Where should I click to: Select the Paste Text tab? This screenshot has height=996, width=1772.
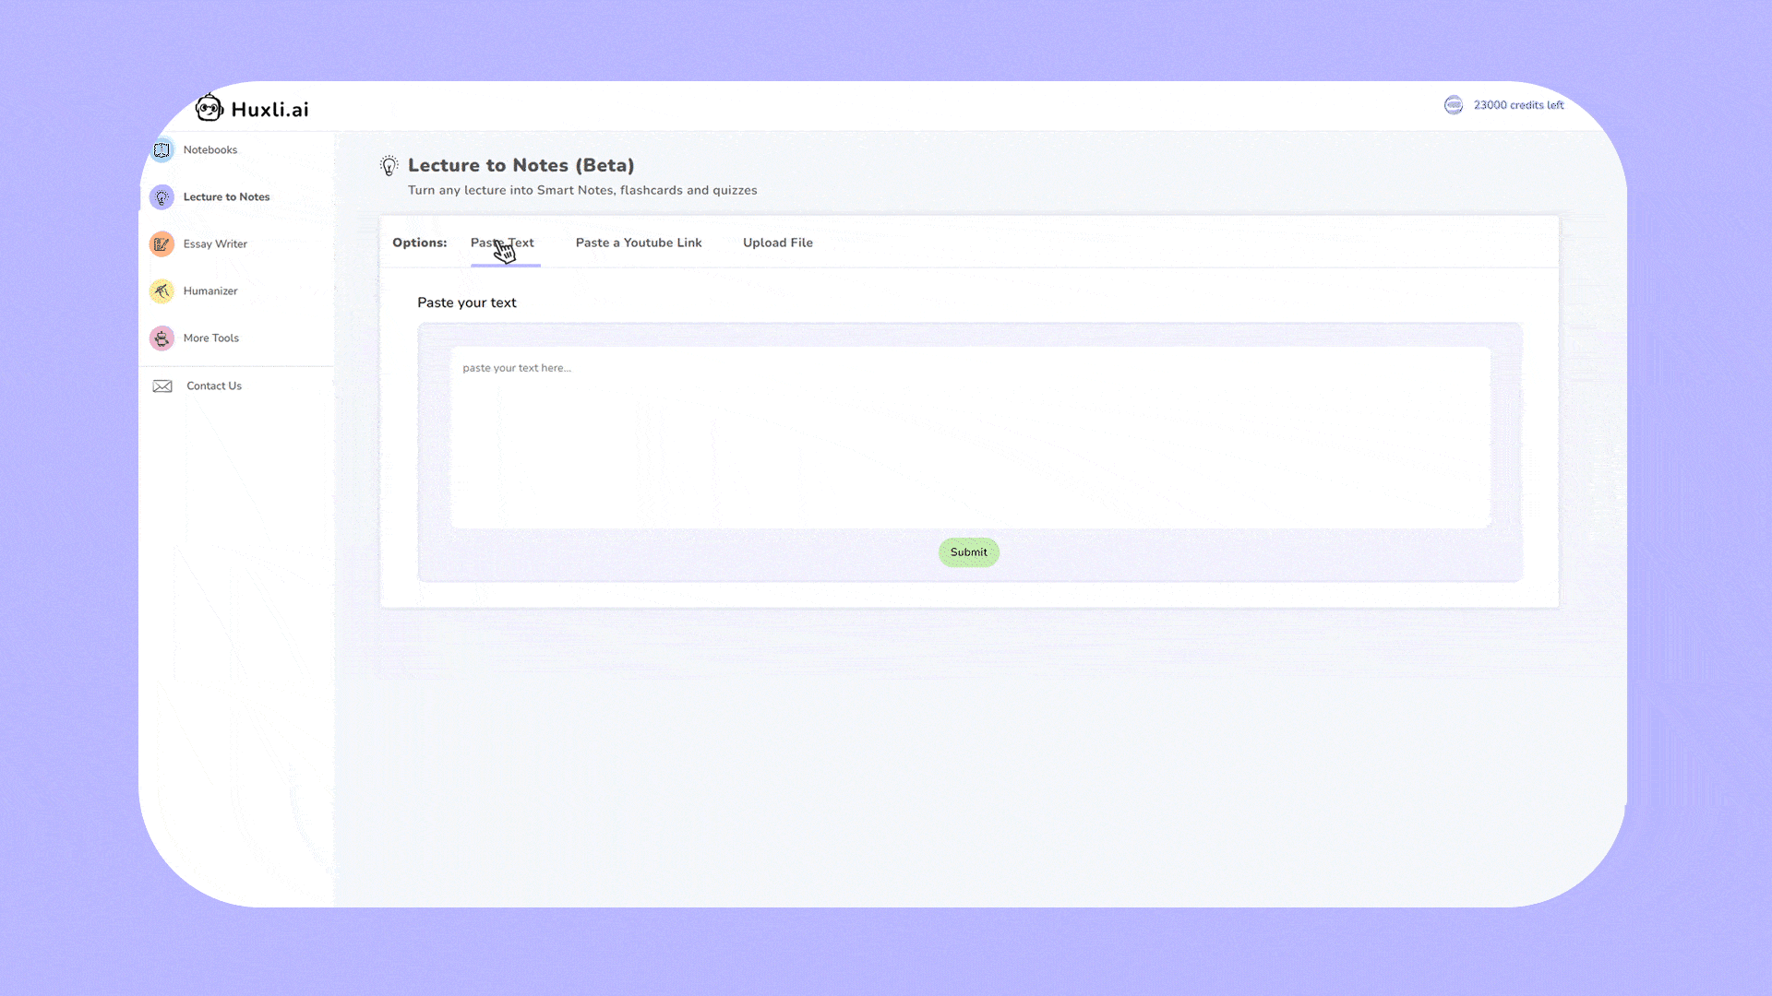[502, 243]
